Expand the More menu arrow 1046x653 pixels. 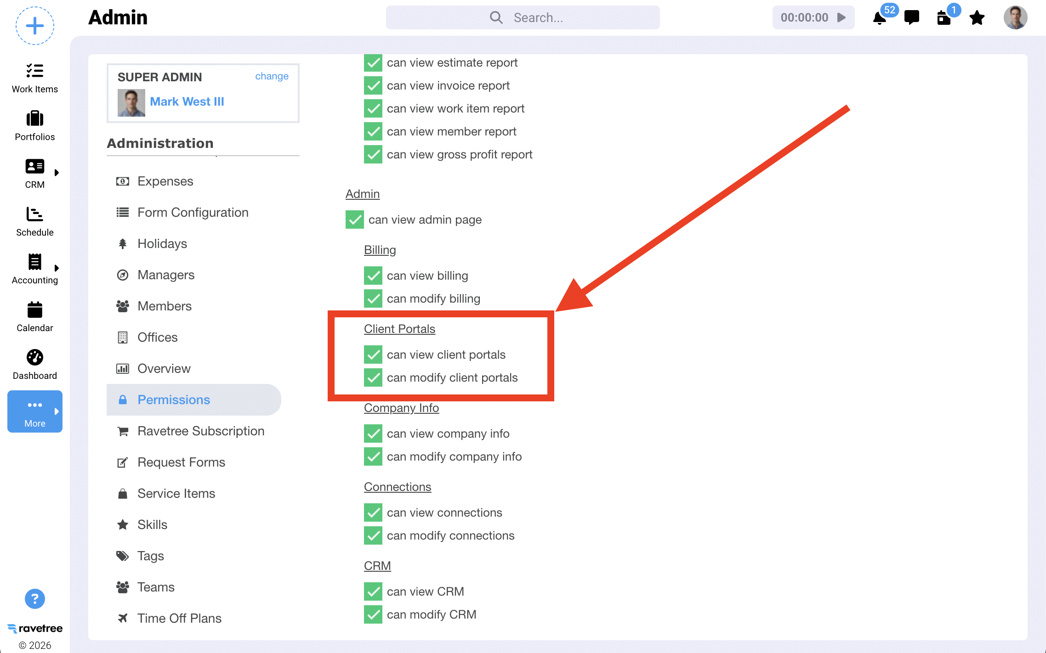(x=57, y=411)
